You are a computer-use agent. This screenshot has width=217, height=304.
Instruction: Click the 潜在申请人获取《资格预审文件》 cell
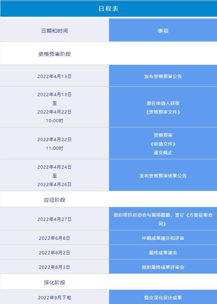[163, 107]
